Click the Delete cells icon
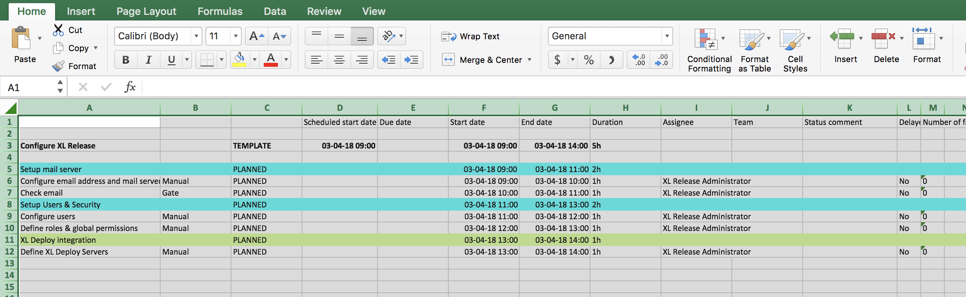The image size is (966, 297). 883,38
